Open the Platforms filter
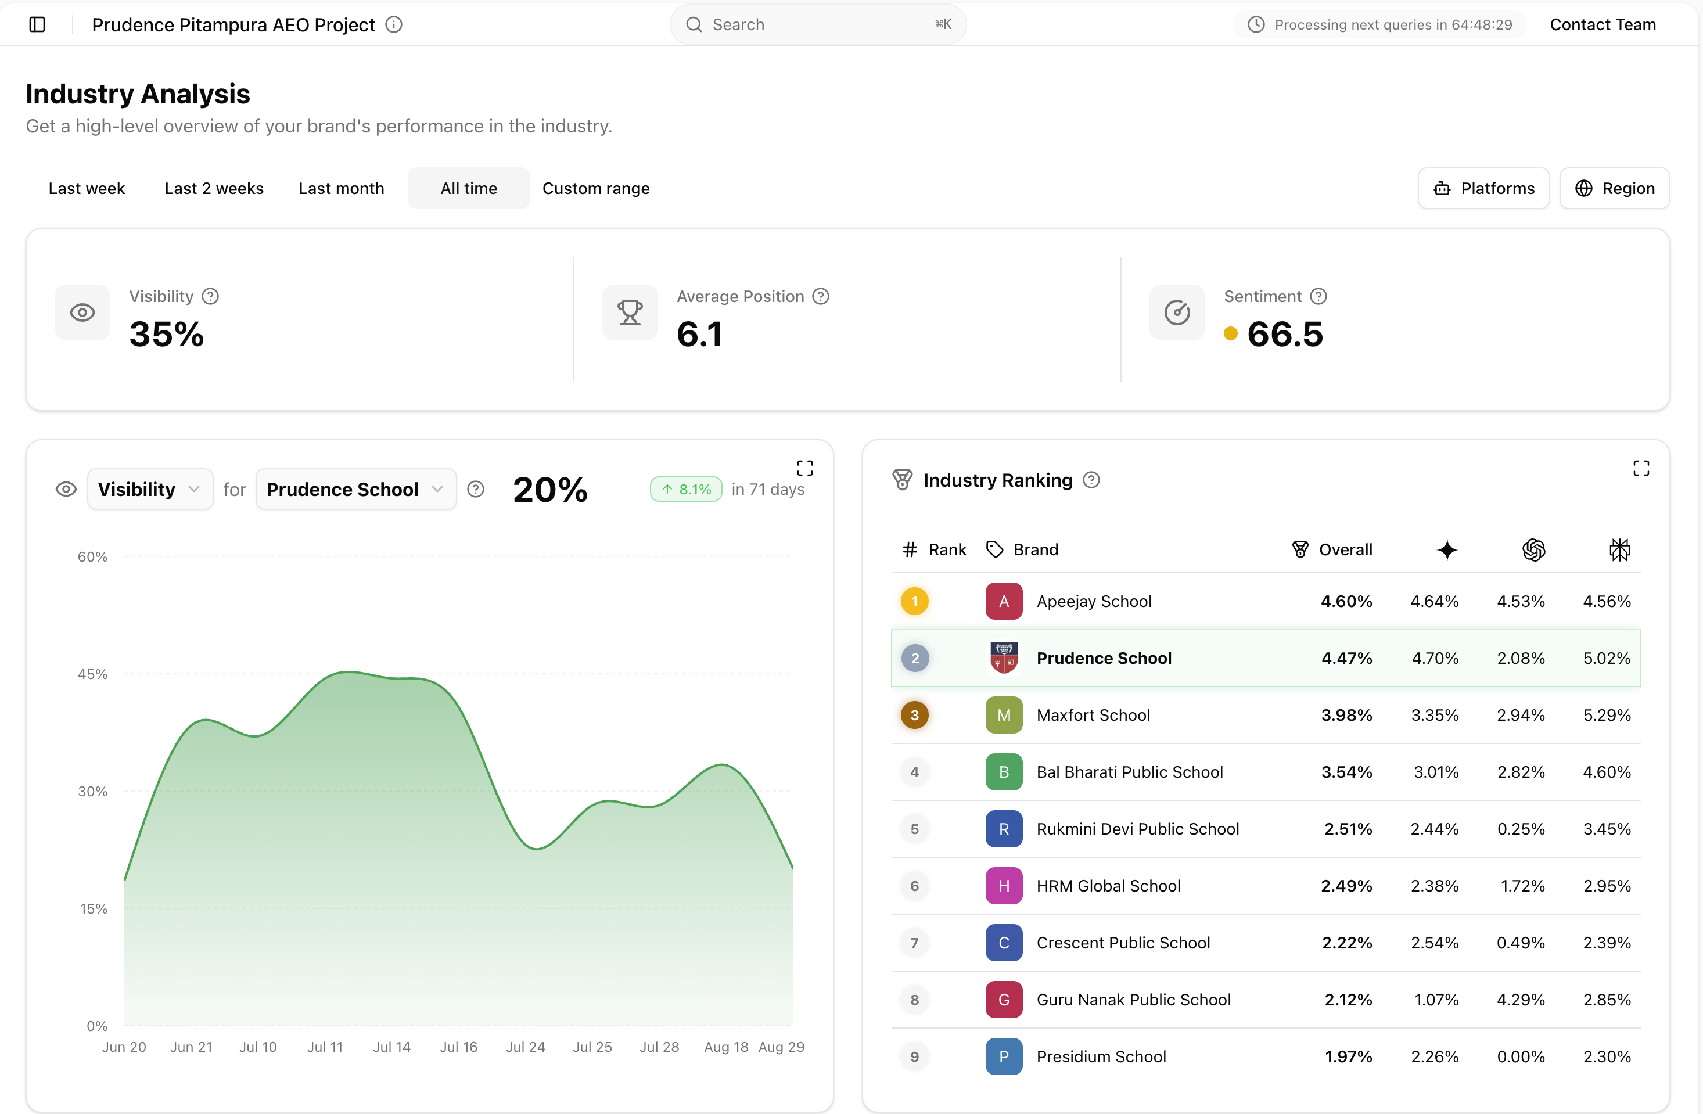The image size is (1703, 1114). tap(1484, 188)
